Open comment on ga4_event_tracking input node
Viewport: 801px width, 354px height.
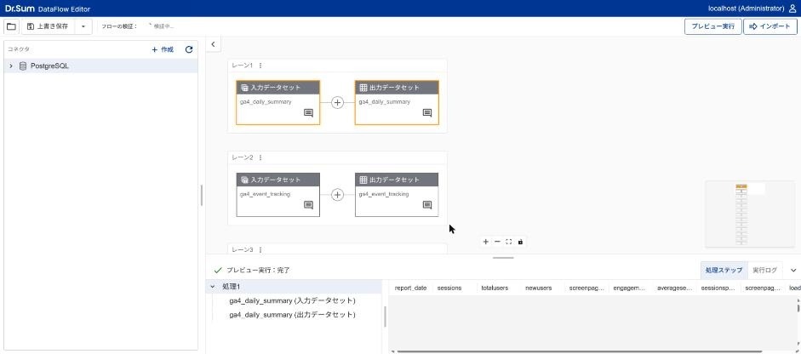point(308,205)
